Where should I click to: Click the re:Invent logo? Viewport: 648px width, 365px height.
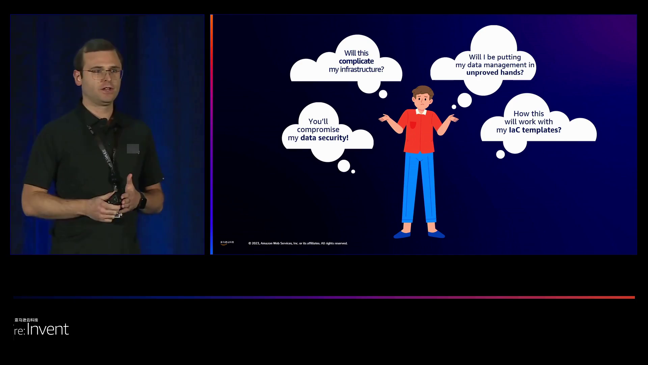click(42, 329)
